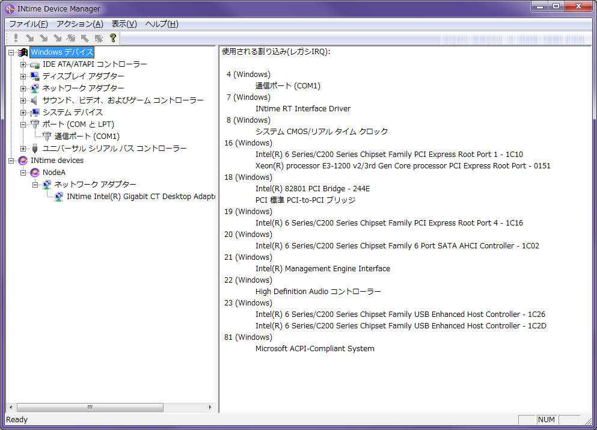This screenshot has width=597, height=430.
Task: Click the NodeA node icon
Action: [x=35, y=173]
